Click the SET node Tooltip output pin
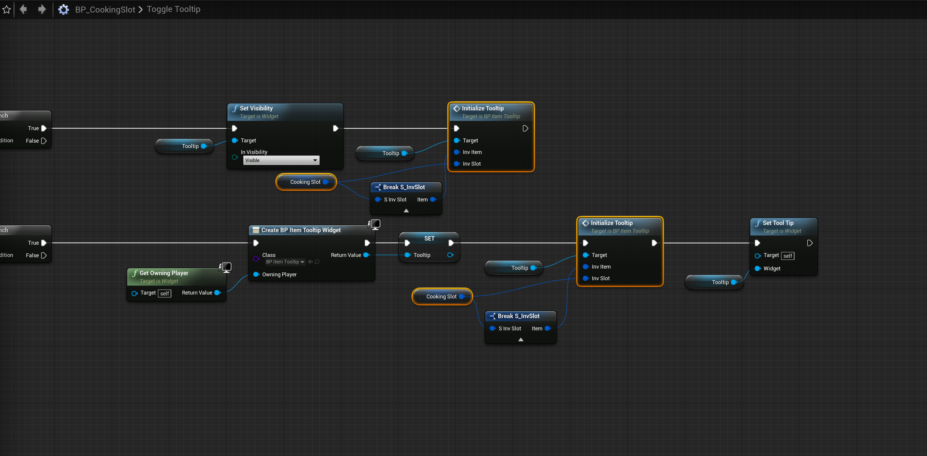 click(450, 255)
